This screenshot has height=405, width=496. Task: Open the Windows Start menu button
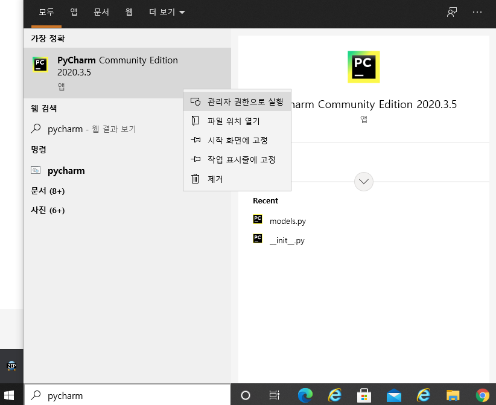pos(9,395)
